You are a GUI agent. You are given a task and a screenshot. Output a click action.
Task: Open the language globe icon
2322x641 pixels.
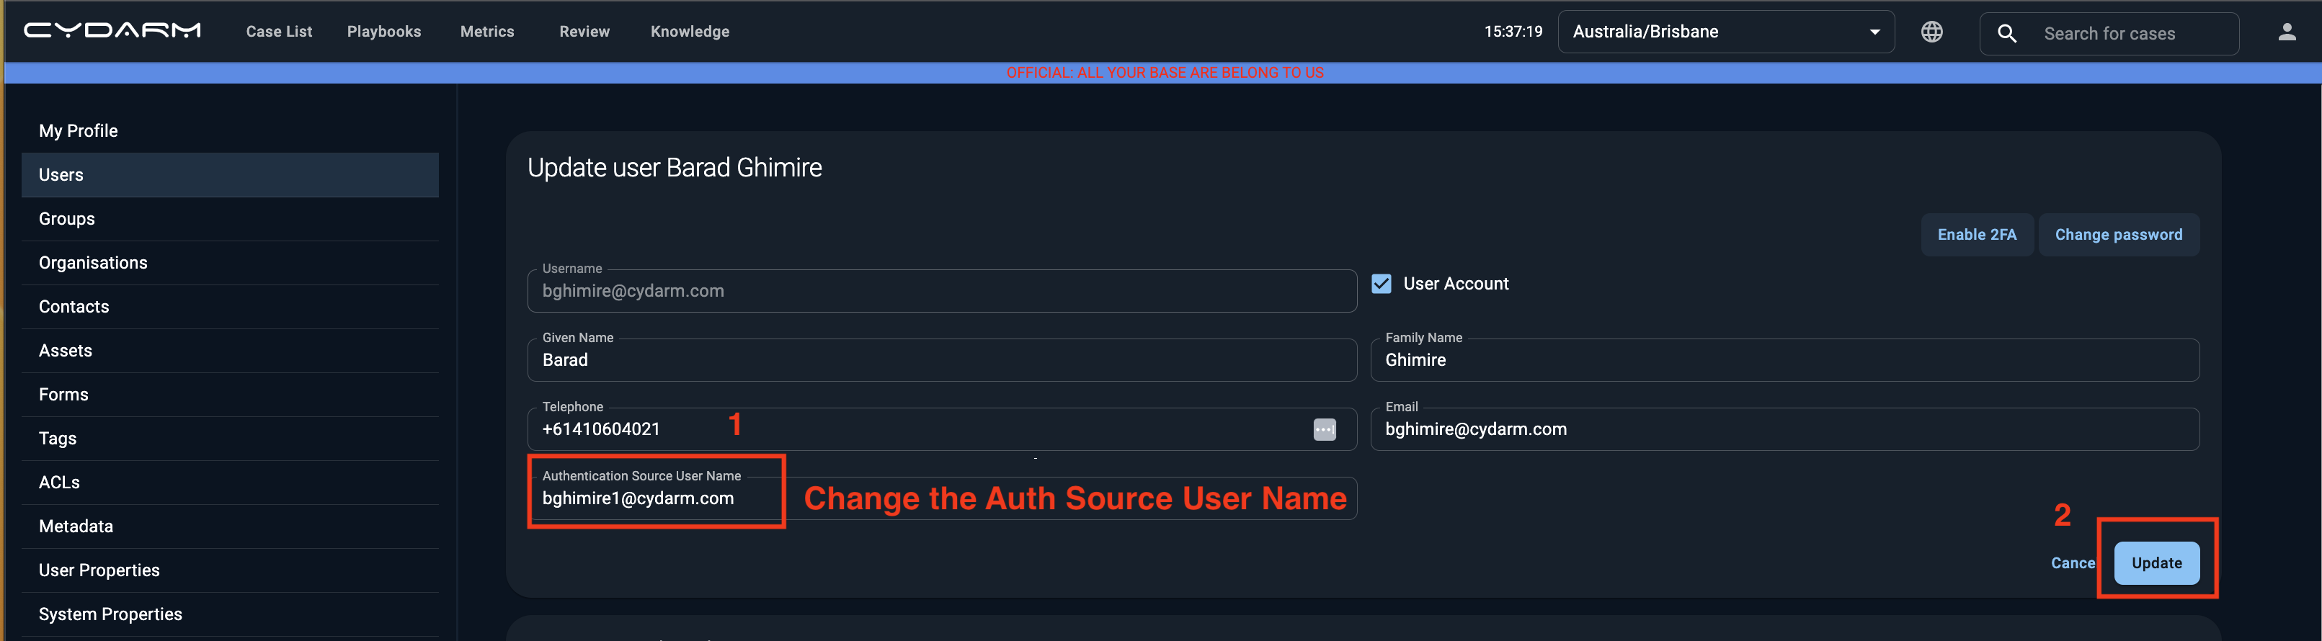pos(1931,32)
